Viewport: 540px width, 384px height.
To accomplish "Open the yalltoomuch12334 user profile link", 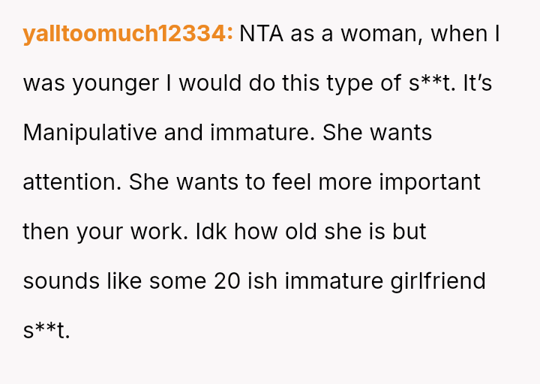I will click(127, 34).
